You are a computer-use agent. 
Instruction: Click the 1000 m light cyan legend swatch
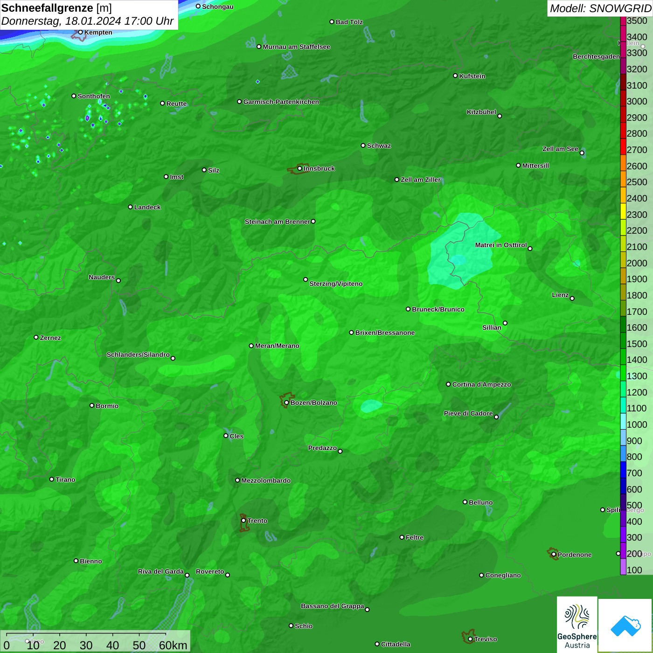623,421
